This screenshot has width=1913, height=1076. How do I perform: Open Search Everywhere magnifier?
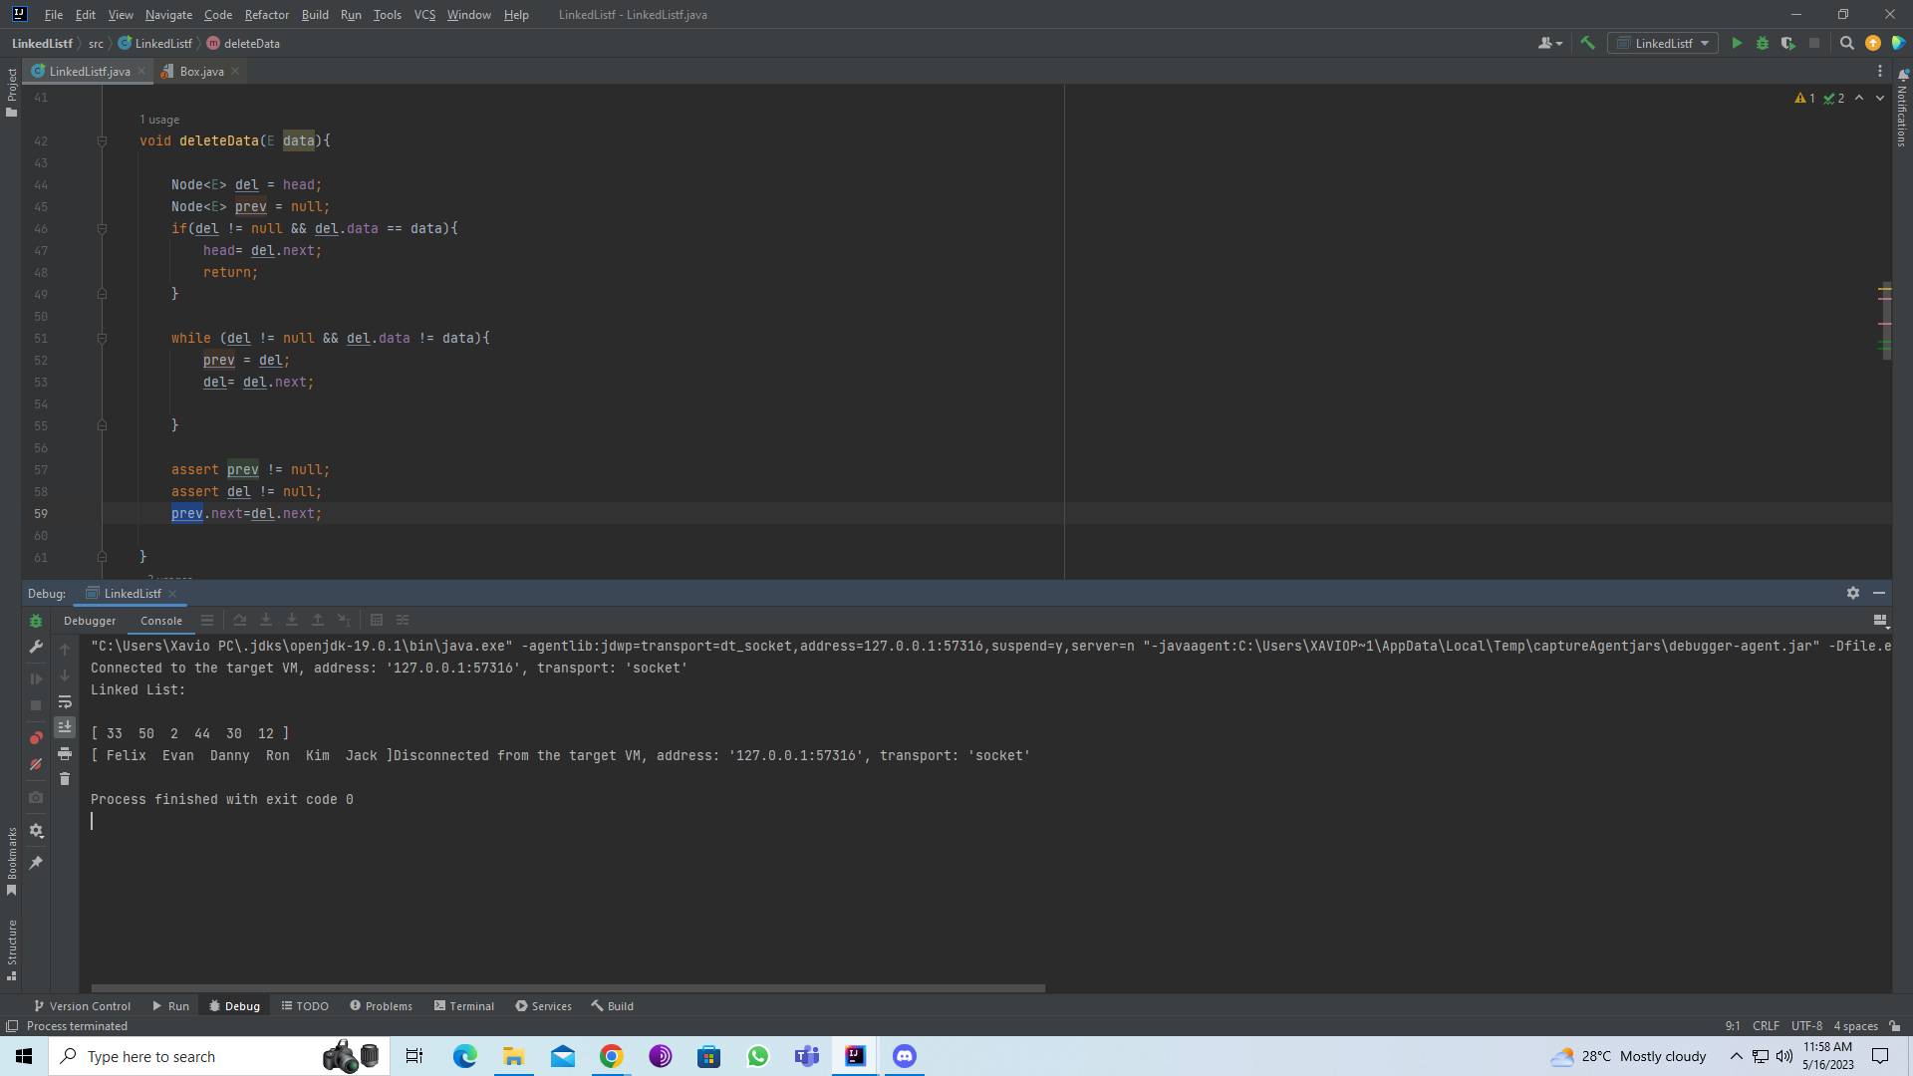coord(1846,43)
